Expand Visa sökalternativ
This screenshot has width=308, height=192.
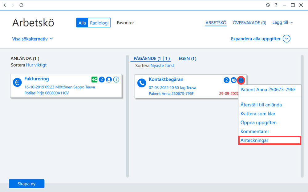(x=32, y=39)
